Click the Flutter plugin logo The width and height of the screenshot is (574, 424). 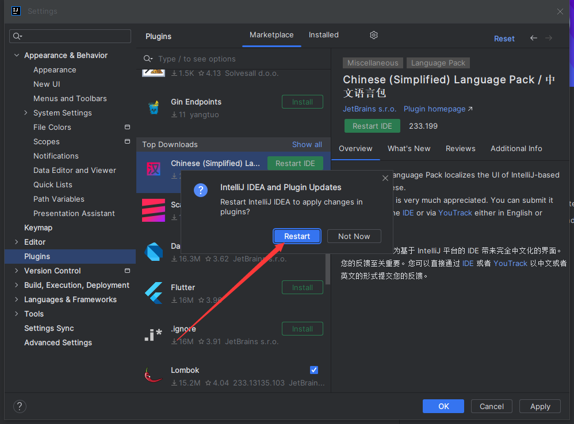pos(154,293)
